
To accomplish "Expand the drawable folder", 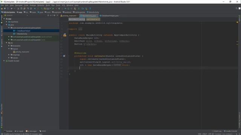I will tap(9, 46).
